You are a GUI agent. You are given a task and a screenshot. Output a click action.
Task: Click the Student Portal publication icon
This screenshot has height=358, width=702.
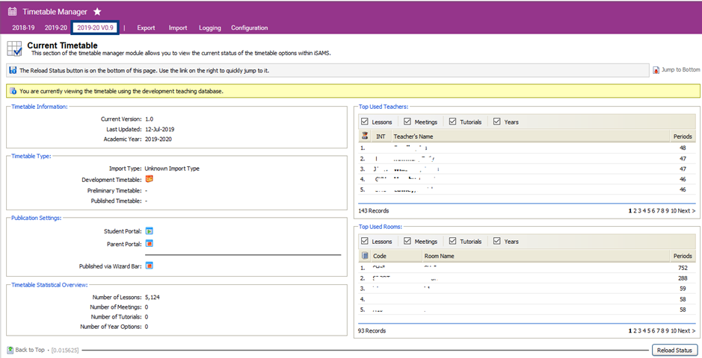pos(149,231)
